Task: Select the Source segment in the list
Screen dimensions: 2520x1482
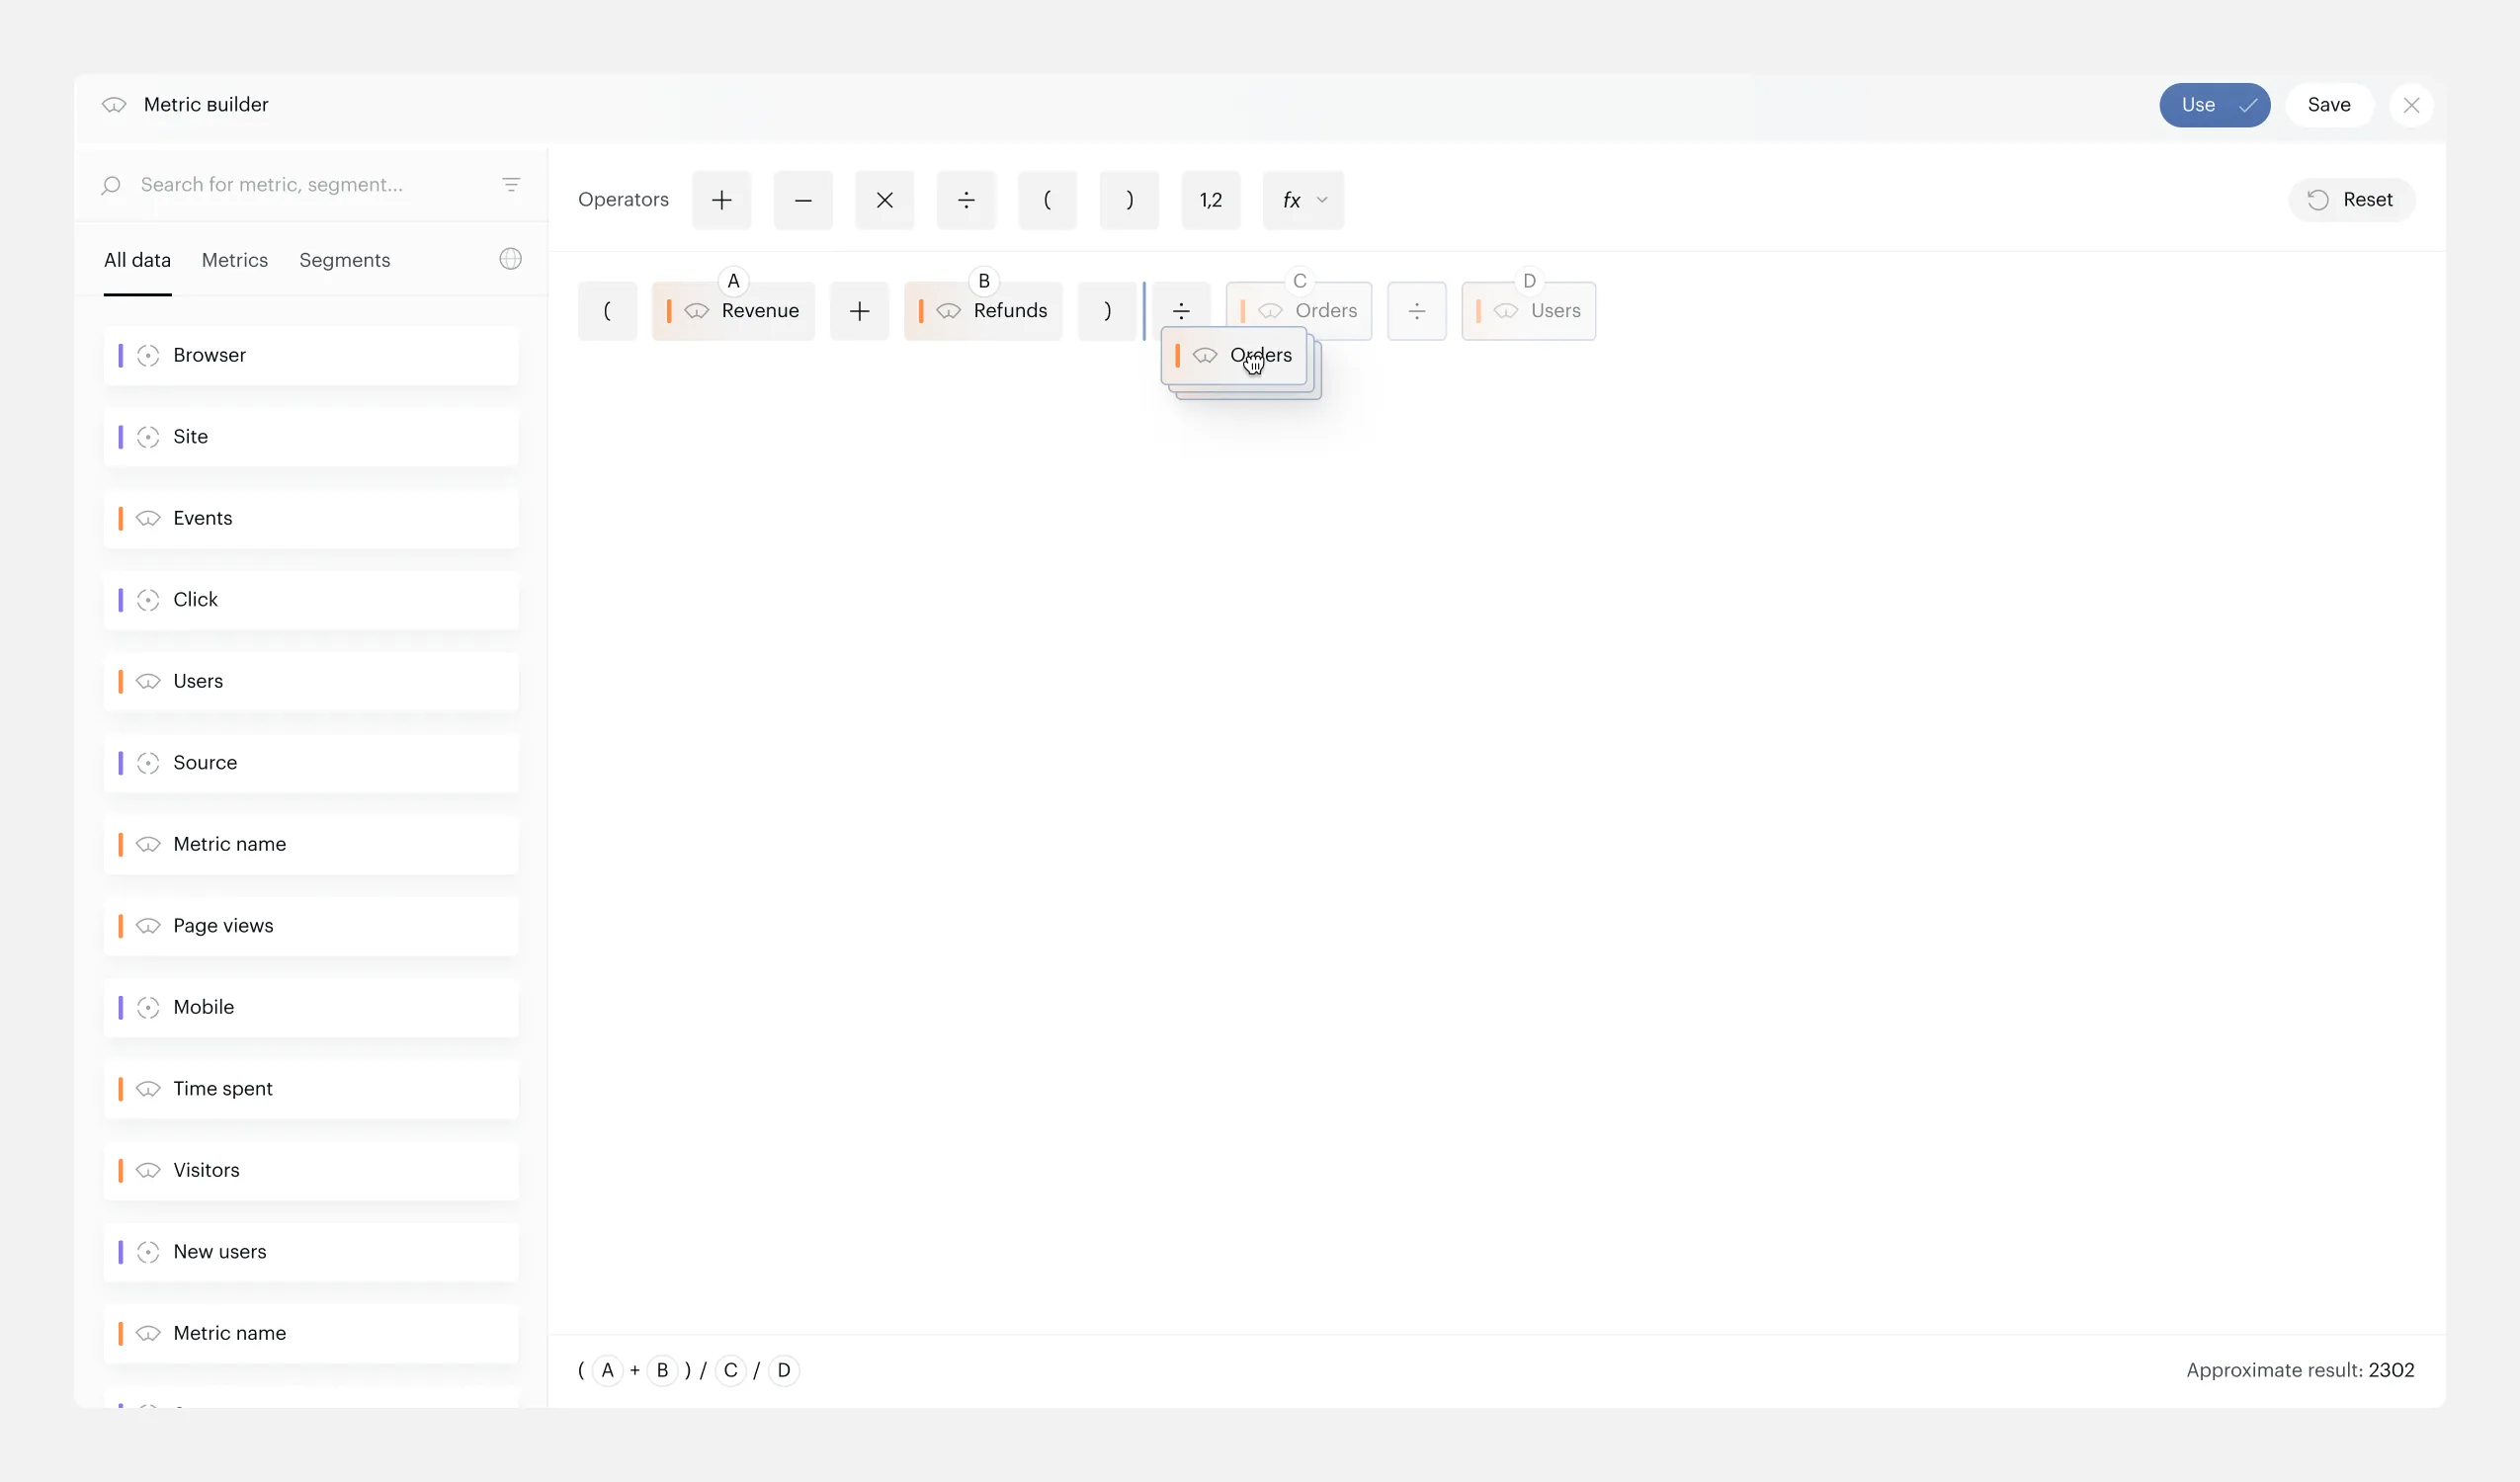Action: pyautogui.click(x=311, y=763)
